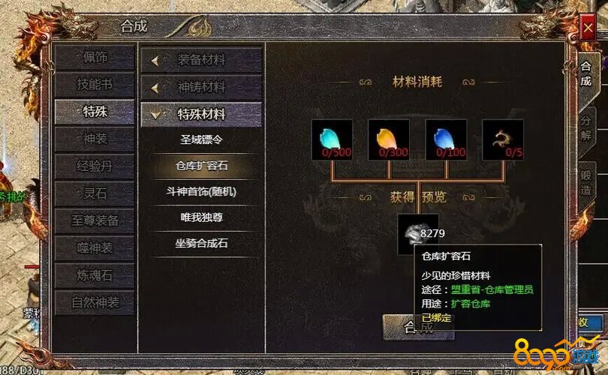
Task: Click the 合成 craft button
Action: click(399, 328)
